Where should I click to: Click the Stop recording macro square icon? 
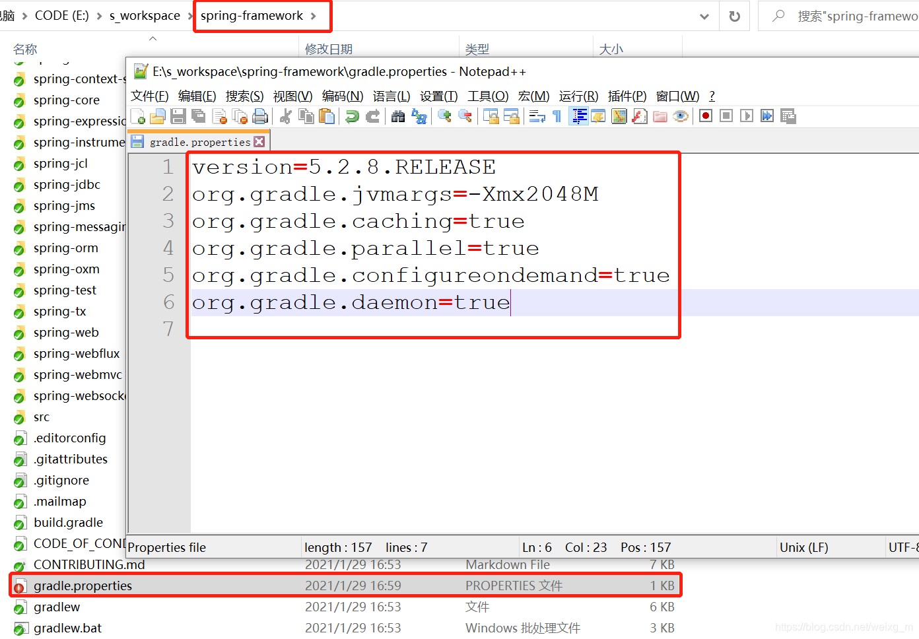(x=726, y=116)
